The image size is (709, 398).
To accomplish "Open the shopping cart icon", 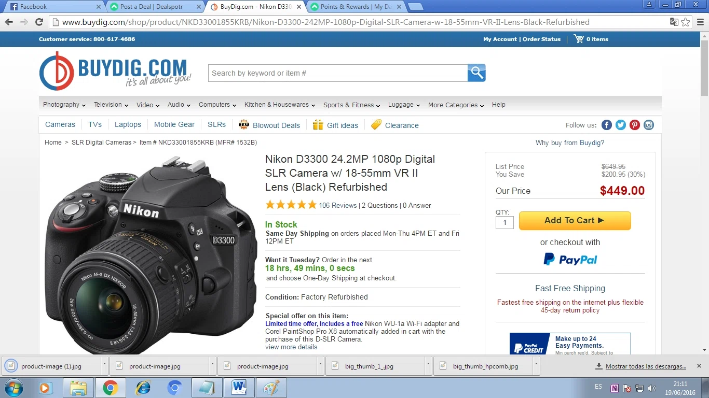I will [x=578, y=39].
